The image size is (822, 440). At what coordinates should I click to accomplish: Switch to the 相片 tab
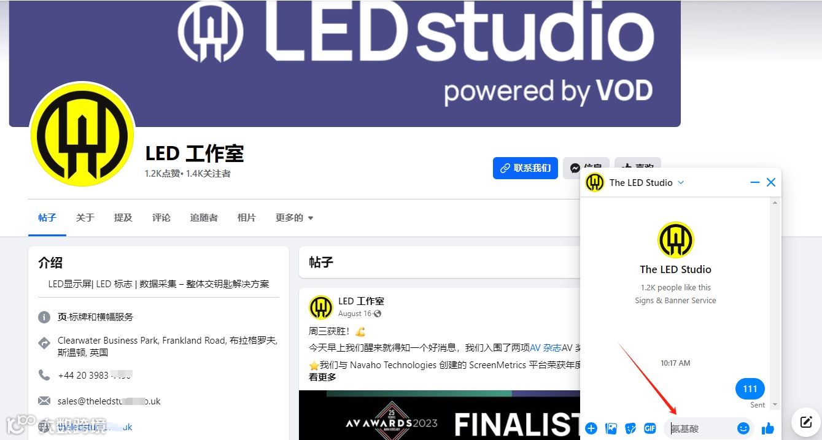click(x=247, y=218)
